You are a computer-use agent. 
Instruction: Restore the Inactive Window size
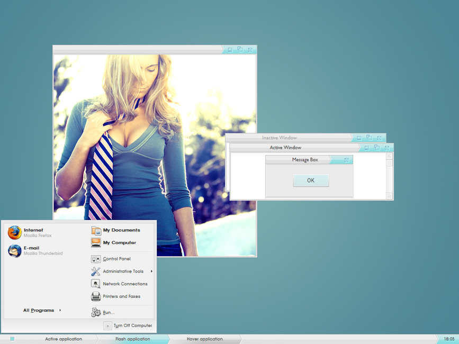pyautogui.click(x=370, y=138)
